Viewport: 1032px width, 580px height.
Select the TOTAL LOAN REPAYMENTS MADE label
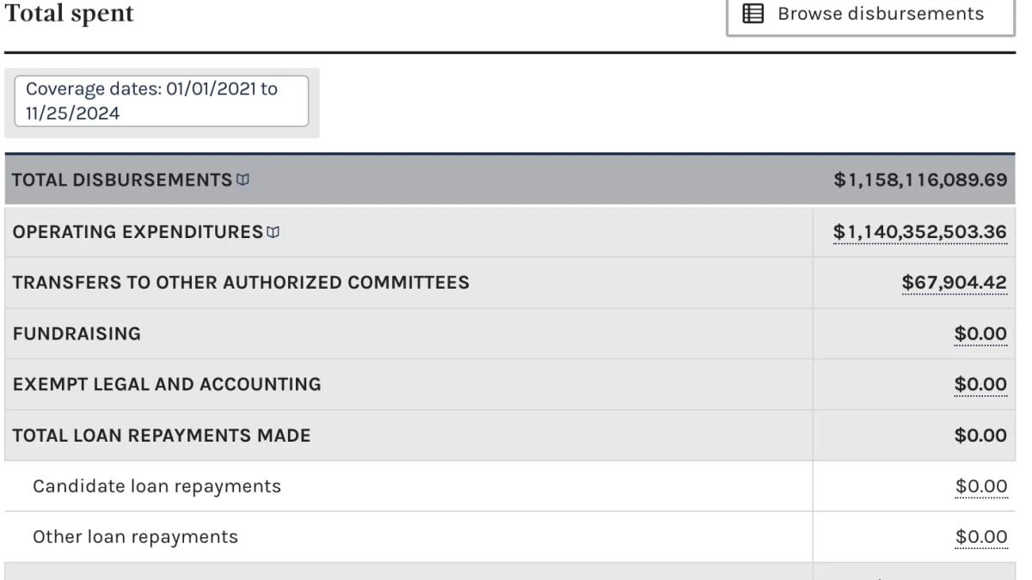tap(162, 435)
